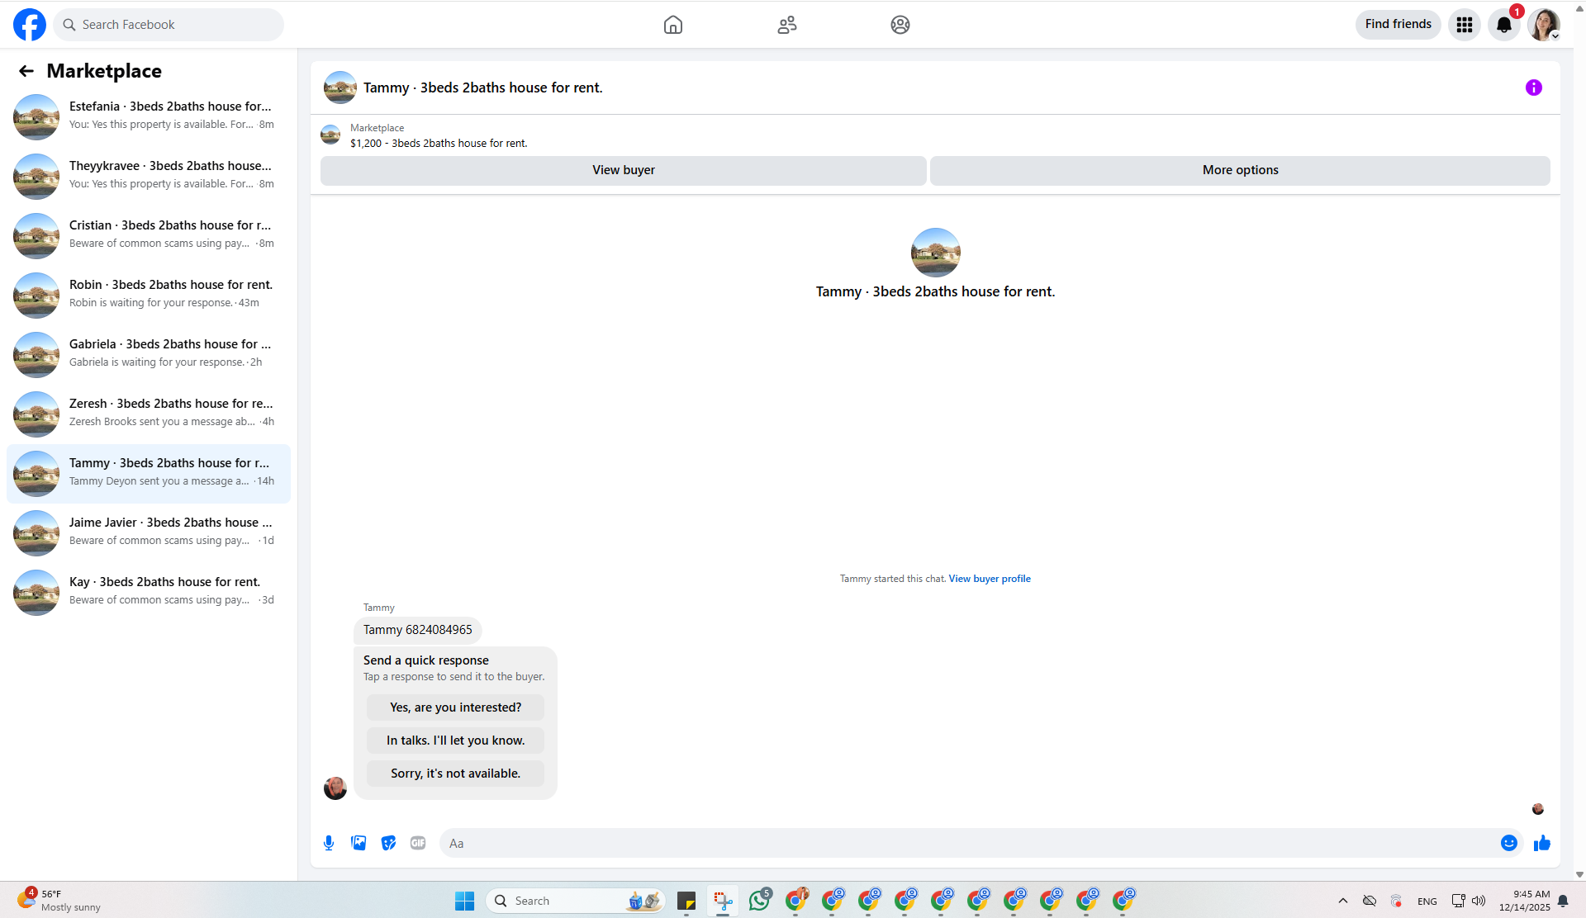This screenshot has width=1586, height=918.
Task: Open the emoji picker in message box
Action: tap(1509, 843)
